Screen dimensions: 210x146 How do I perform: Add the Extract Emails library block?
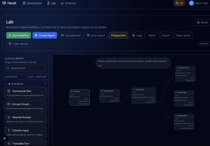26,106
